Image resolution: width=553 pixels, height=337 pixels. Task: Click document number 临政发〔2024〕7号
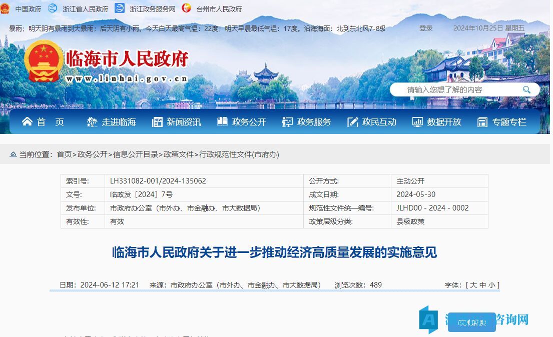142,194
